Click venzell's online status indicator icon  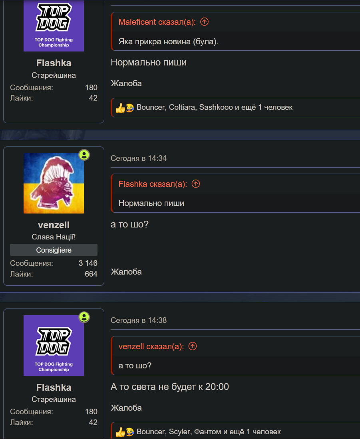(x=84, y=155)
